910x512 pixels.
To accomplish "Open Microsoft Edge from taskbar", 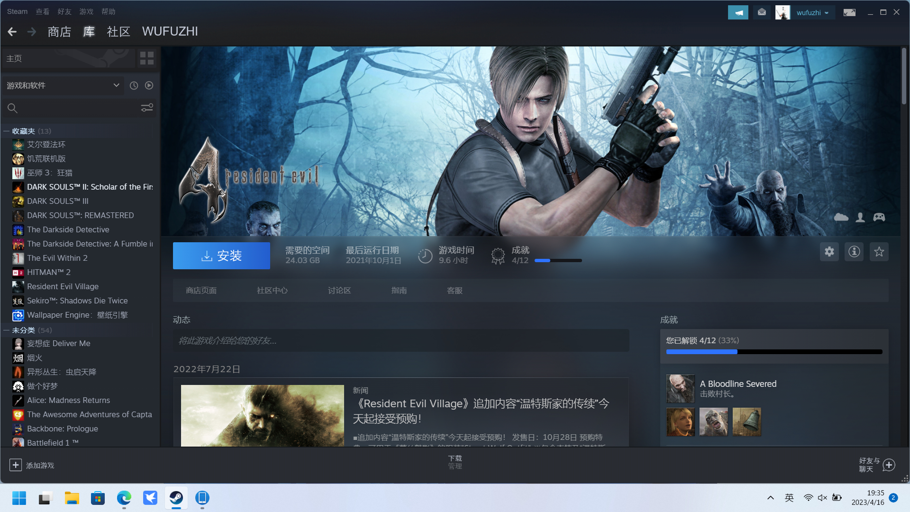I will [124, 498].
